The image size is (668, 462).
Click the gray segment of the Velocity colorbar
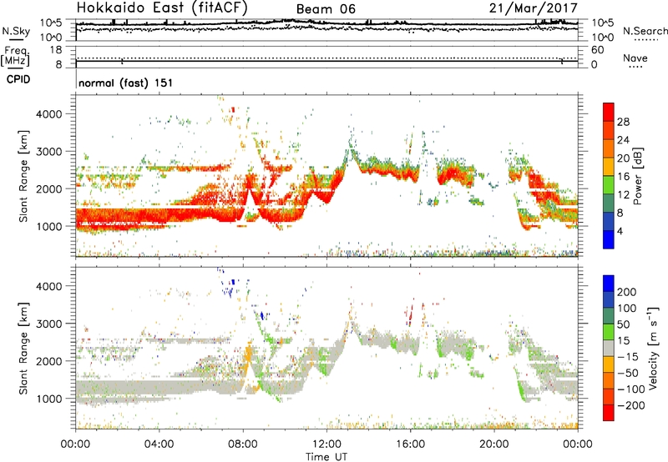609,348
